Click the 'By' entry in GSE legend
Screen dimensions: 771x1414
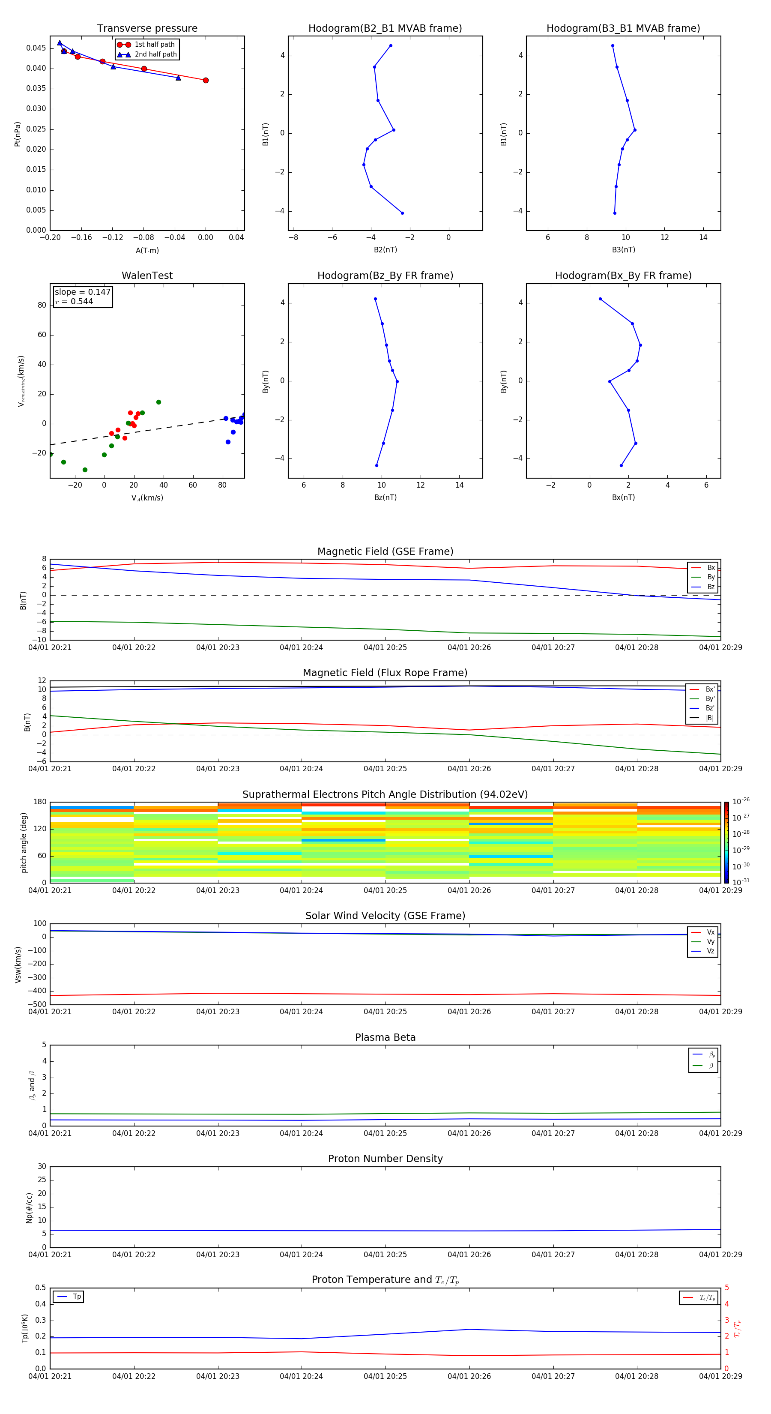(703, 577)
